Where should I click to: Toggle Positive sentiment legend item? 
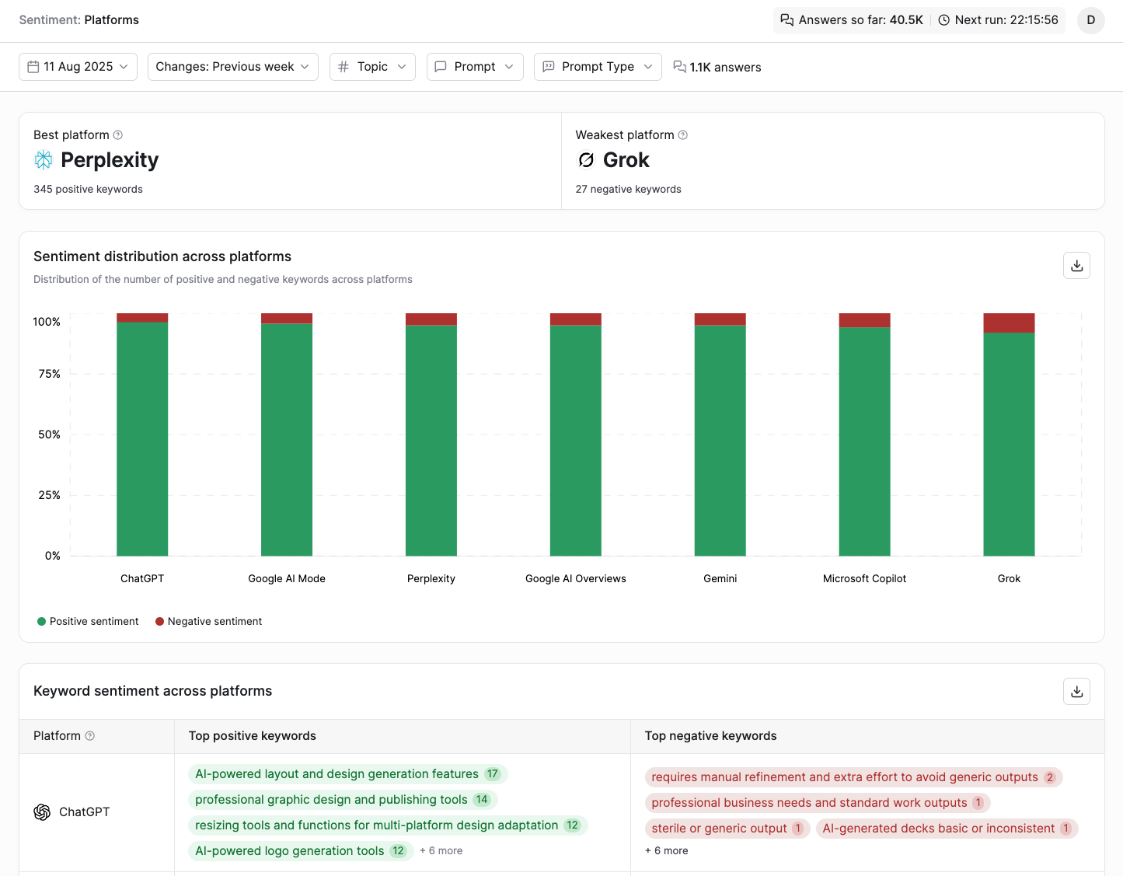[88, 622]
